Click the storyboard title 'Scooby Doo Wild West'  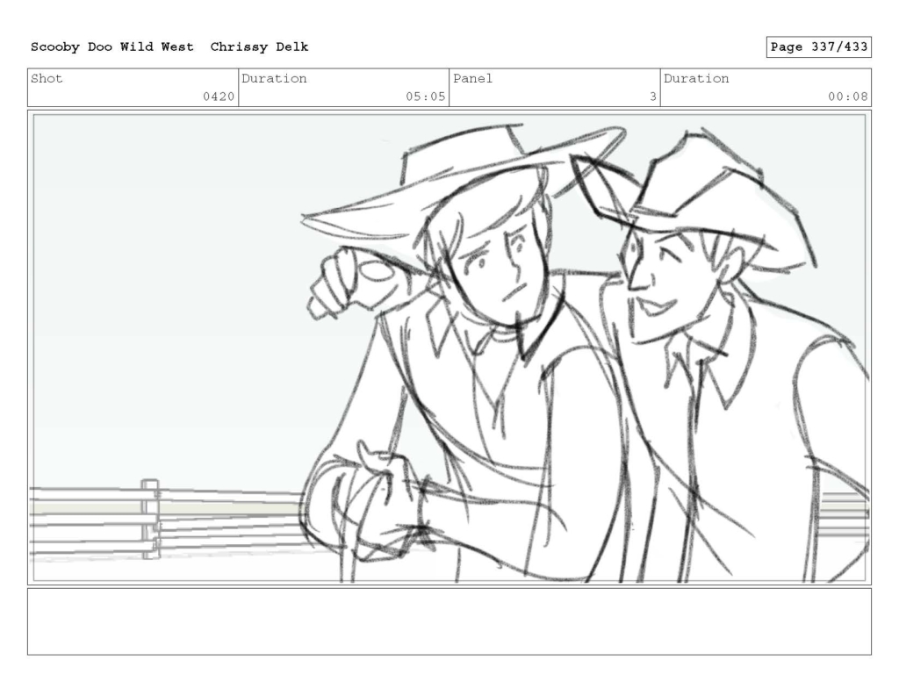coord(111,47)
